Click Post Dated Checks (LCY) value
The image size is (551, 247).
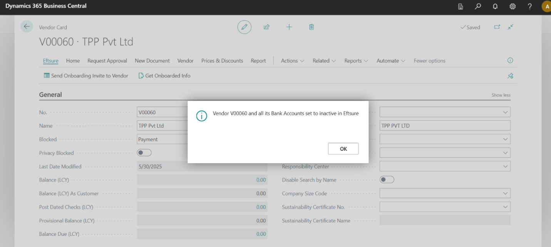point(261,207)
